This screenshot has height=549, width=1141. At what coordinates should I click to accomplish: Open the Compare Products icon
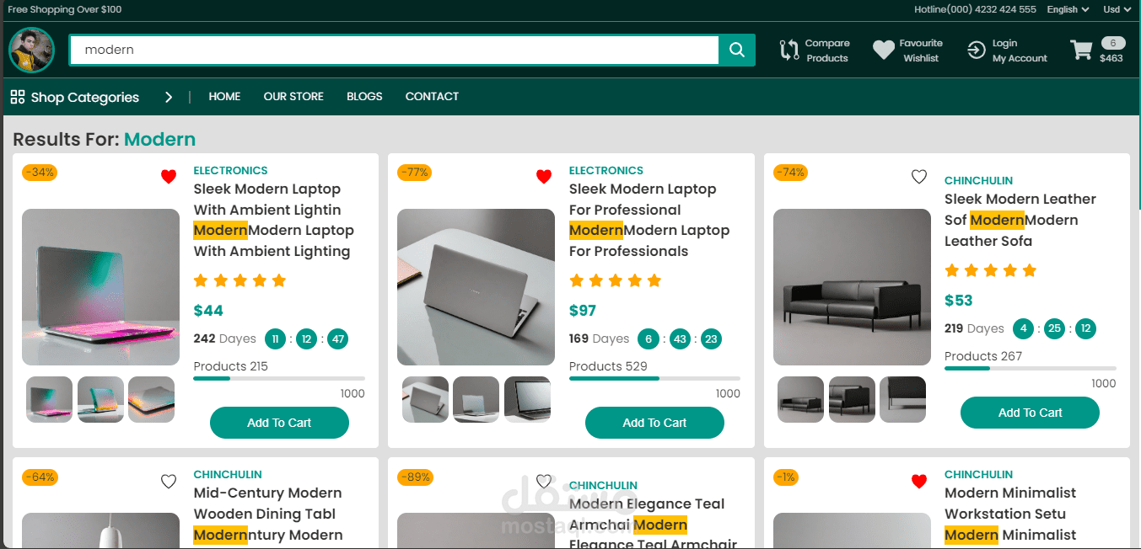(x=789, y=50)
